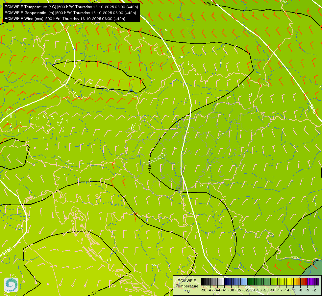Viewport: 322px width, 296px height.
Task: Click the white swatch before -41 in legend
Action: point(223,282)
